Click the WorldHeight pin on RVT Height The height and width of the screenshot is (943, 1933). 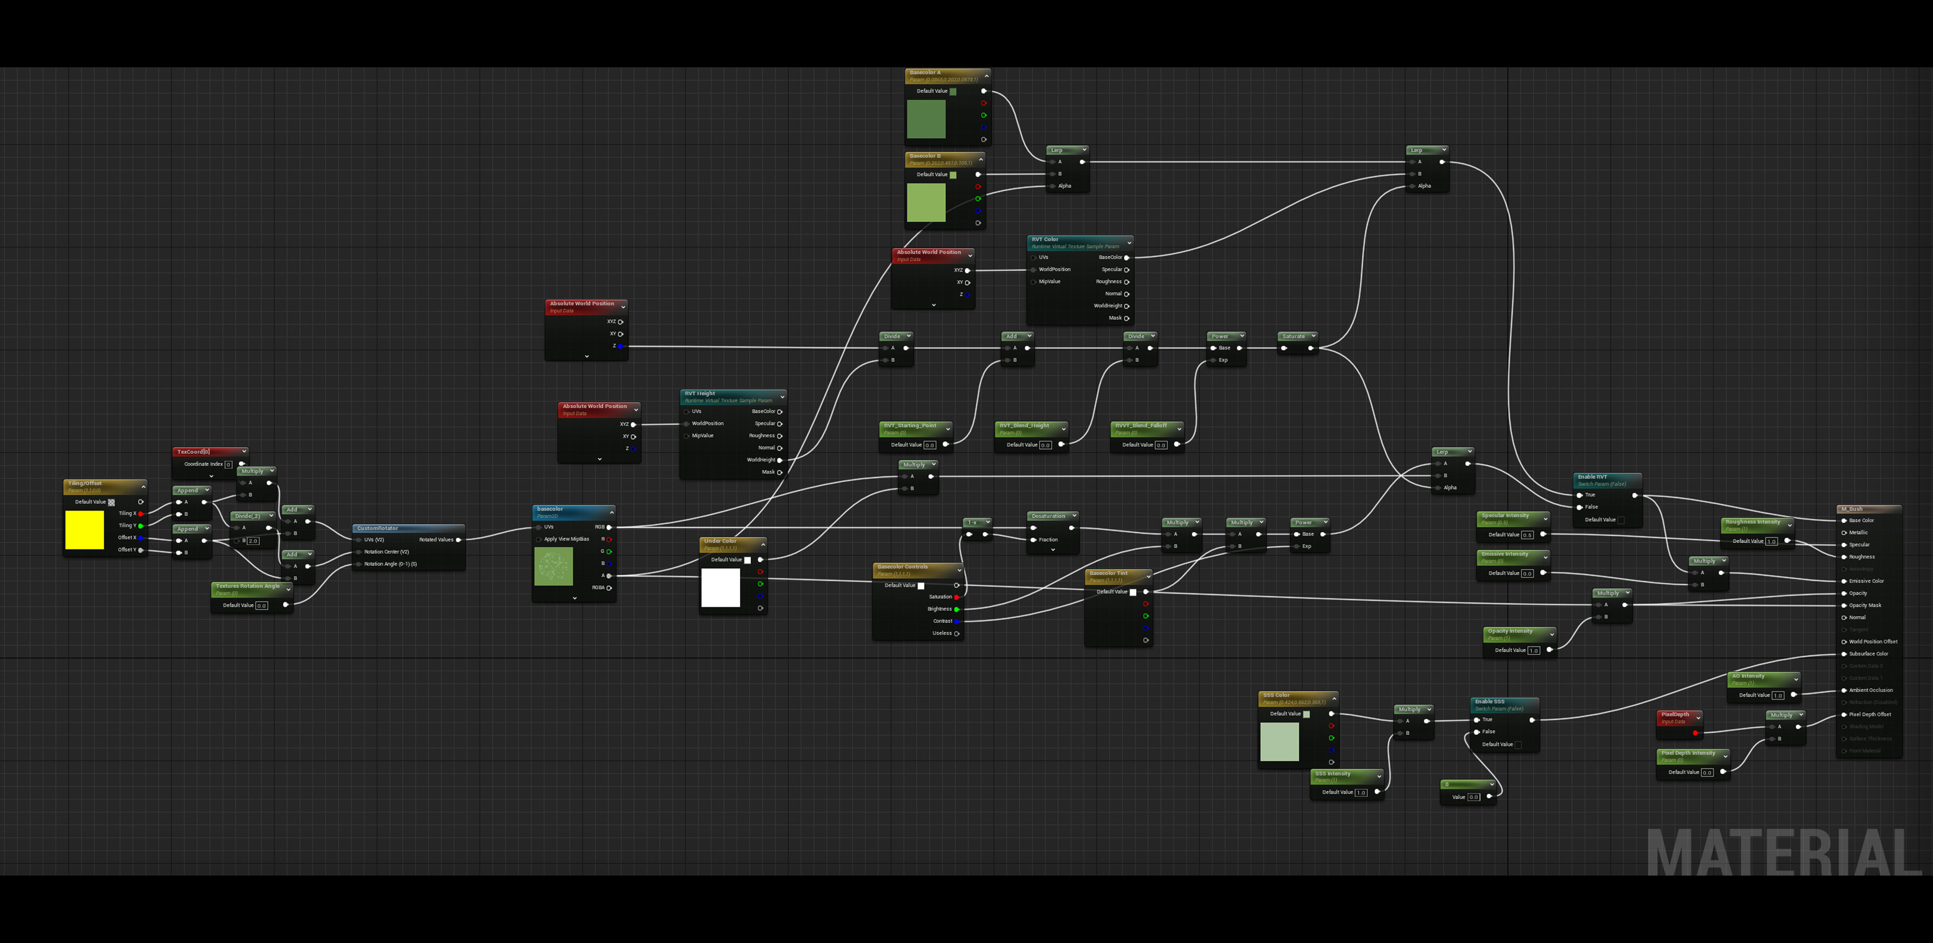[780, 460]
